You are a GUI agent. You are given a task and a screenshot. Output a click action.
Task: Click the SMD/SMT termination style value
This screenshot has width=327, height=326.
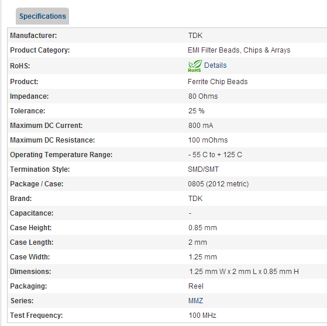204,169
